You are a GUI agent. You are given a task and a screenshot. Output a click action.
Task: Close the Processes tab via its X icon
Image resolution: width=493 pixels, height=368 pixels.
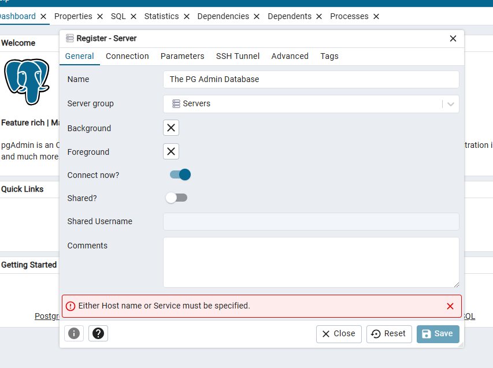click(376, 17)
